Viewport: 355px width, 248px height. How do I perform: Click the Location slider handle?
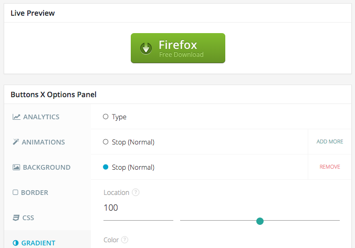tap(260, 221)
